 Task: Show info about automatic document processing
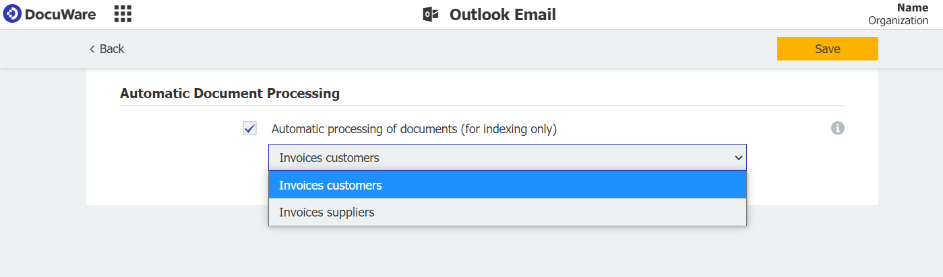(837, 128)
